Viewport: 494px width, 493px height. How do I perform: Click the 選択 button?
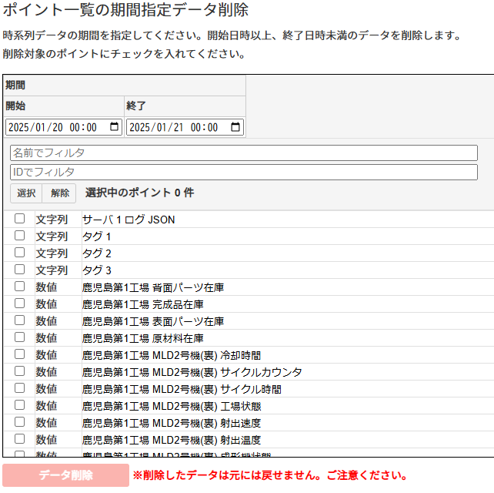point(26,193)
